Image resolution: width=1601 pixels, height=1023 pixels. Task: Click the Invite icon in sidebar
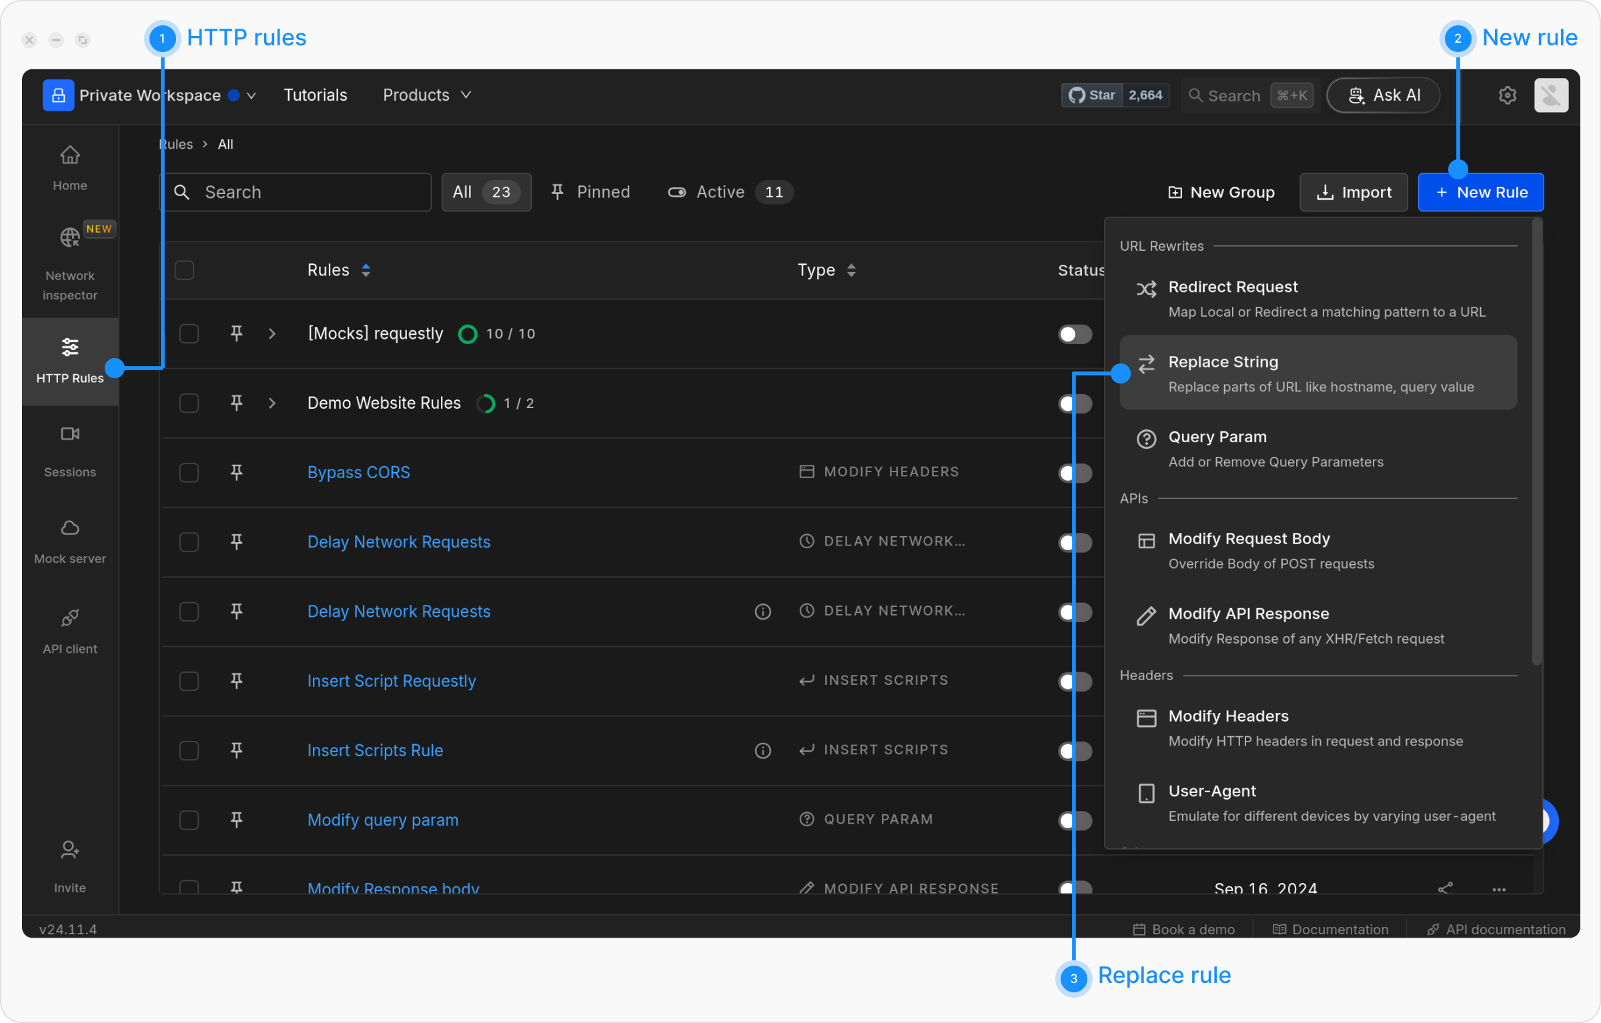click(x=70, y=851)
